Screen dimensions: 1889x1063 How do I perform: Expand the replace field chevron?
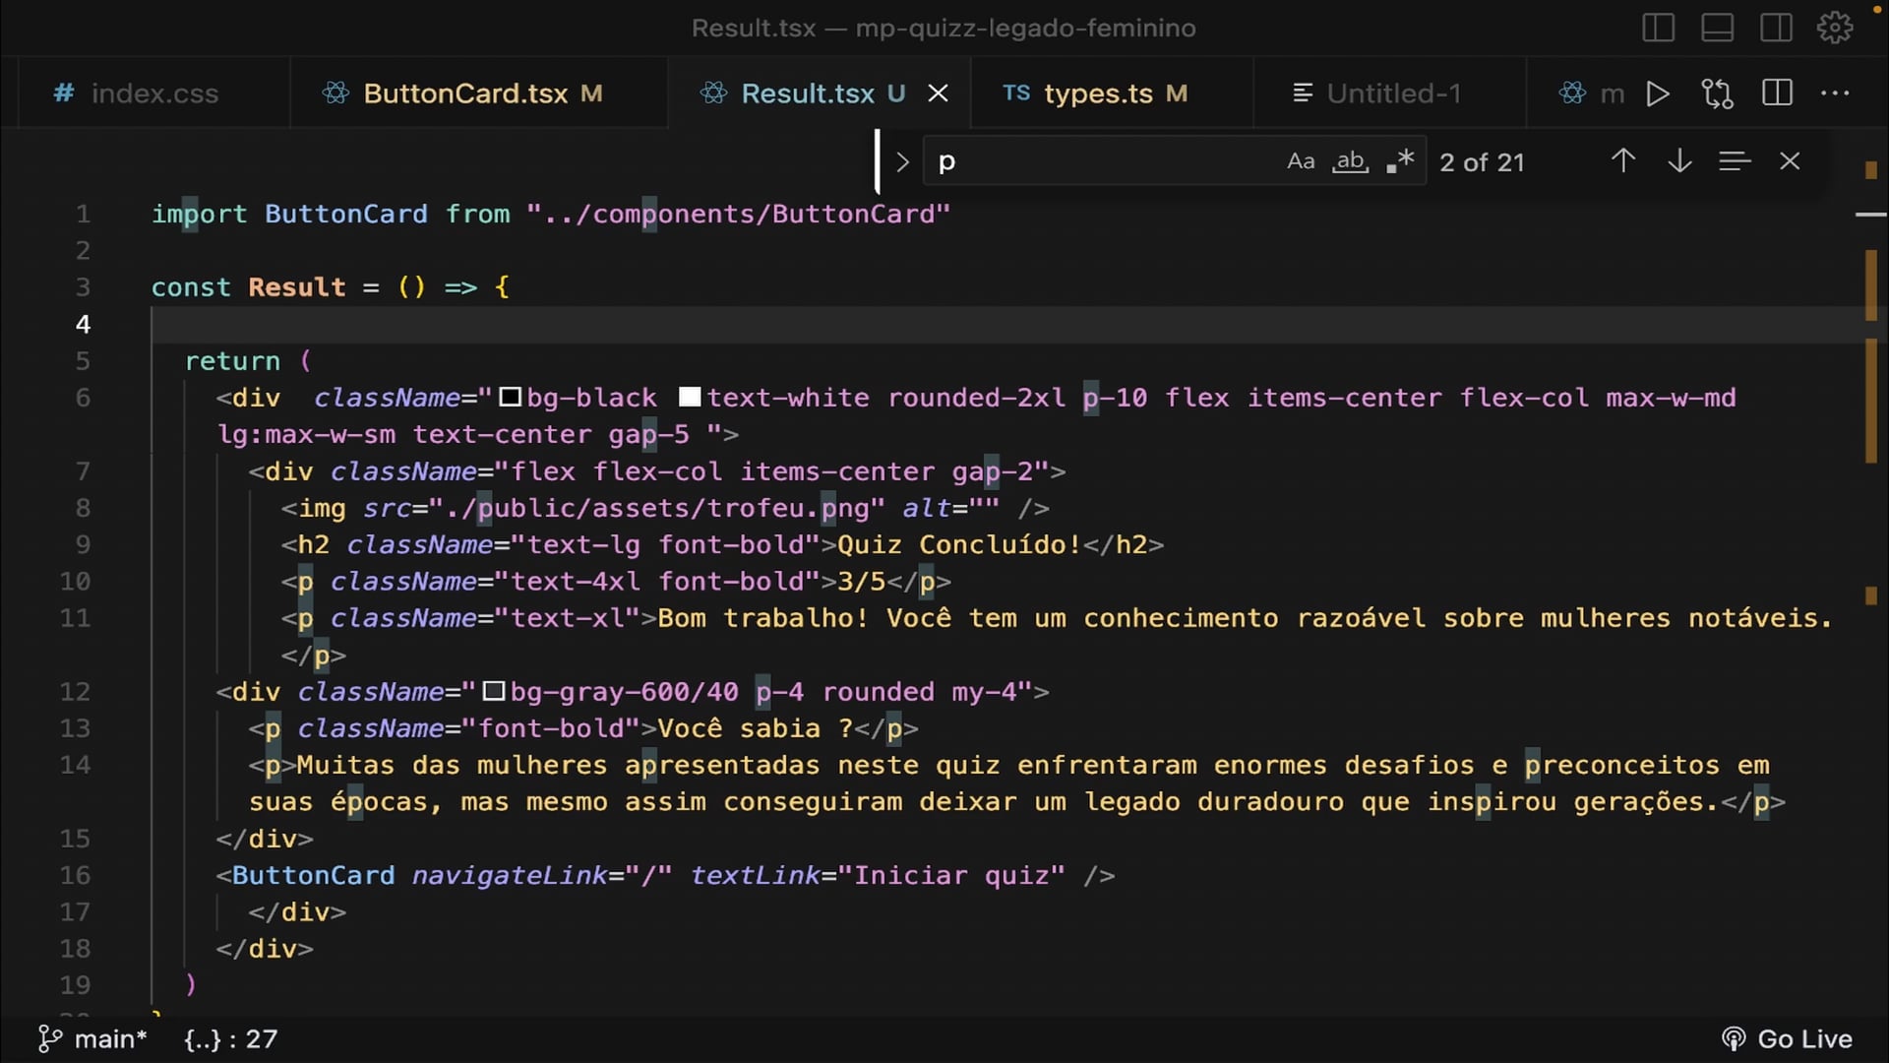[902, 161]
